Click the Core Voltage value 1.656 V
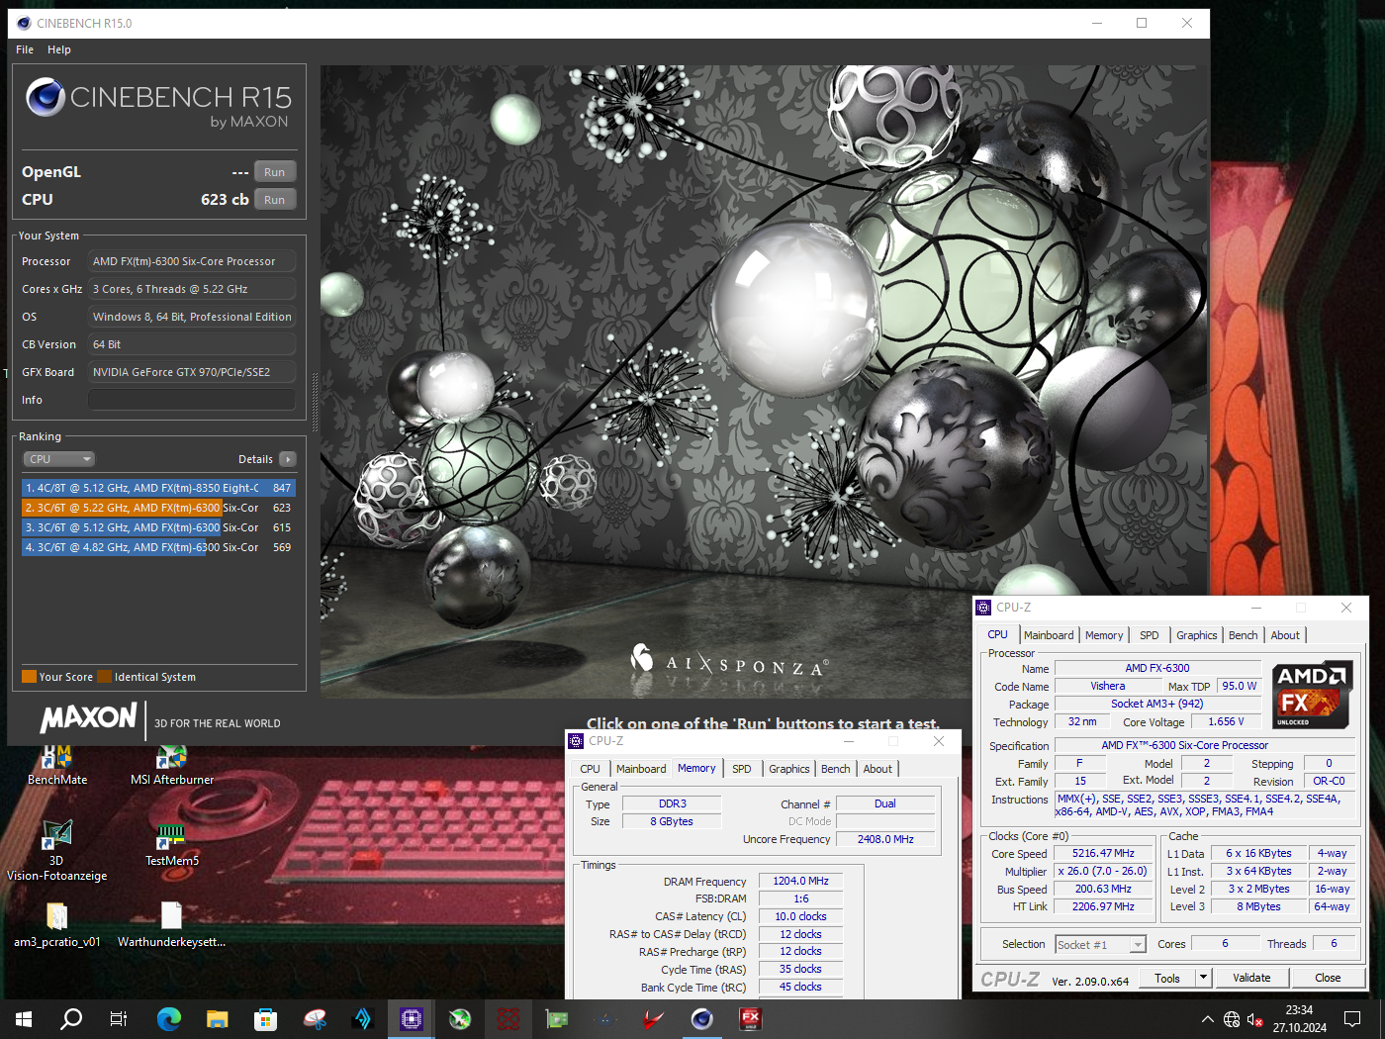This screenshot has height=1039, width=1385. (x=1226, y=721)
